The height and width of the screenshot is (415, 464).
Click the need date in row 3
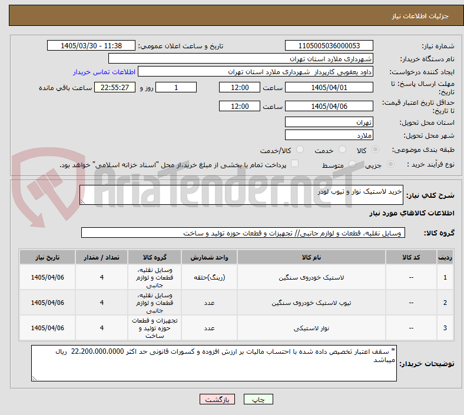click(47, 328)
